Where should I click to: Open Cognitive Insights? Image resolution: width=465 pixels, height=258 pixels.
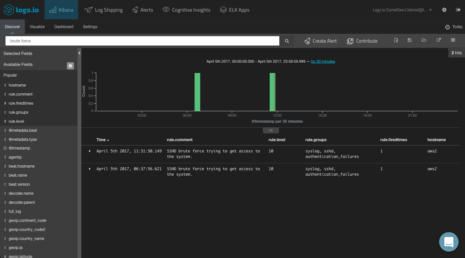pos(187,10)
